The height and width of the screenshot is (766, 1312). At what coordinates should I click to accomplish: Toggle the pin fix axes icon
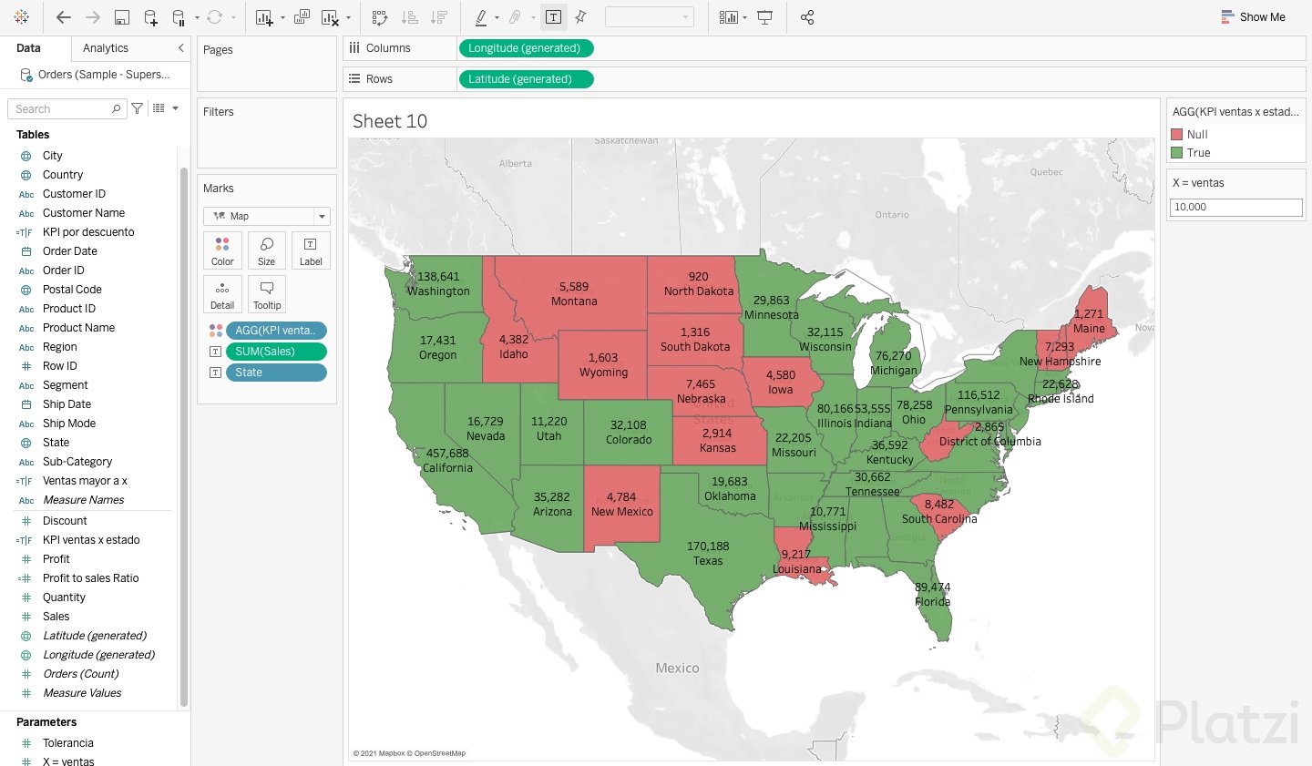580,17
